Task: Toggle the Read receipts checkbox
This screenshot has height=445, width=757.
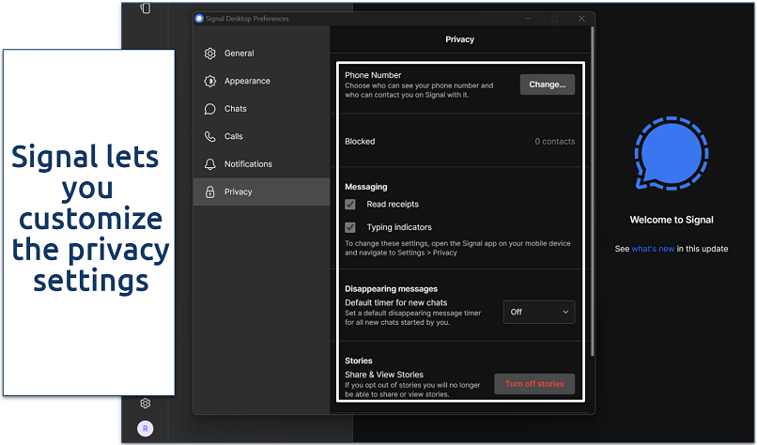Action: click(350, 204)
